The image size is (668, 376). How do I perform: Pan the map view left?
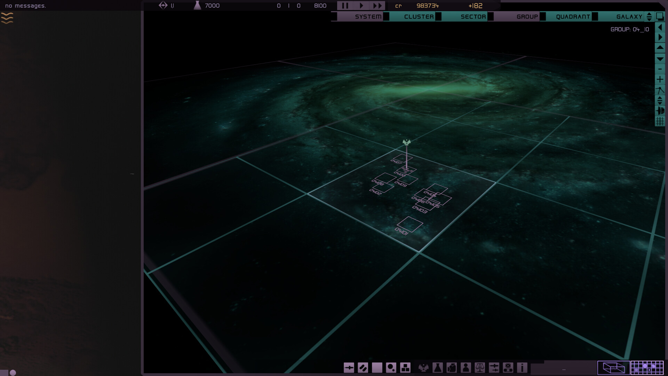coord(660,27)
